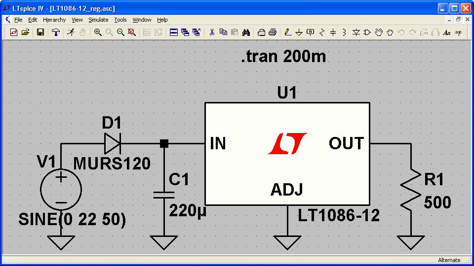Save the schematic with the floppy disk icon
Viewport: 474px width, 266px height.
click(40, 33)
